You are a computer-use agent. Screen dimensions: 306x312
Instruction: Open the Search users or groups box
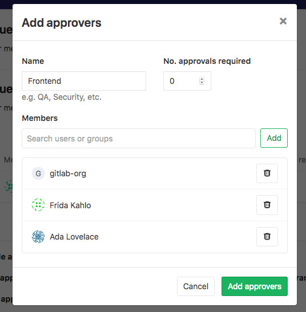(x=139, y=138)
